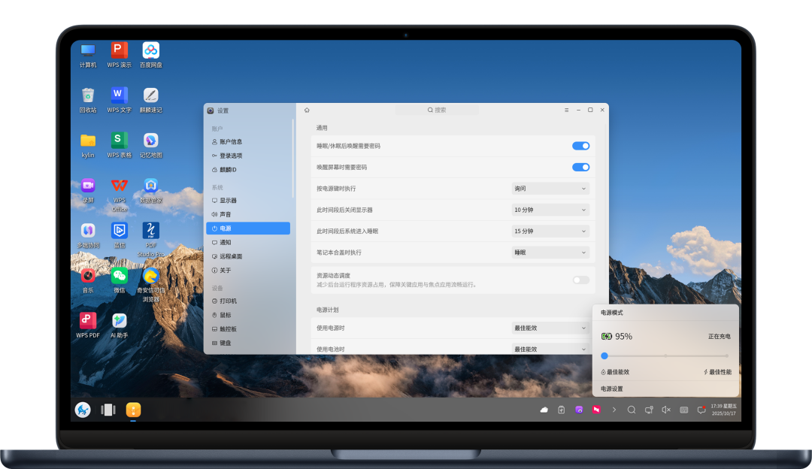Disable the 唤醒屏幕时需要密码 switch
Viewport: 812px width, 469px height.
click(580, 167)
